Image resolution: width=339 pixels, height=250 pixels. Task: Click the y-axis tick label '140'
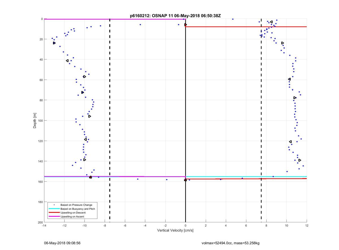click(x=40, y=161)
